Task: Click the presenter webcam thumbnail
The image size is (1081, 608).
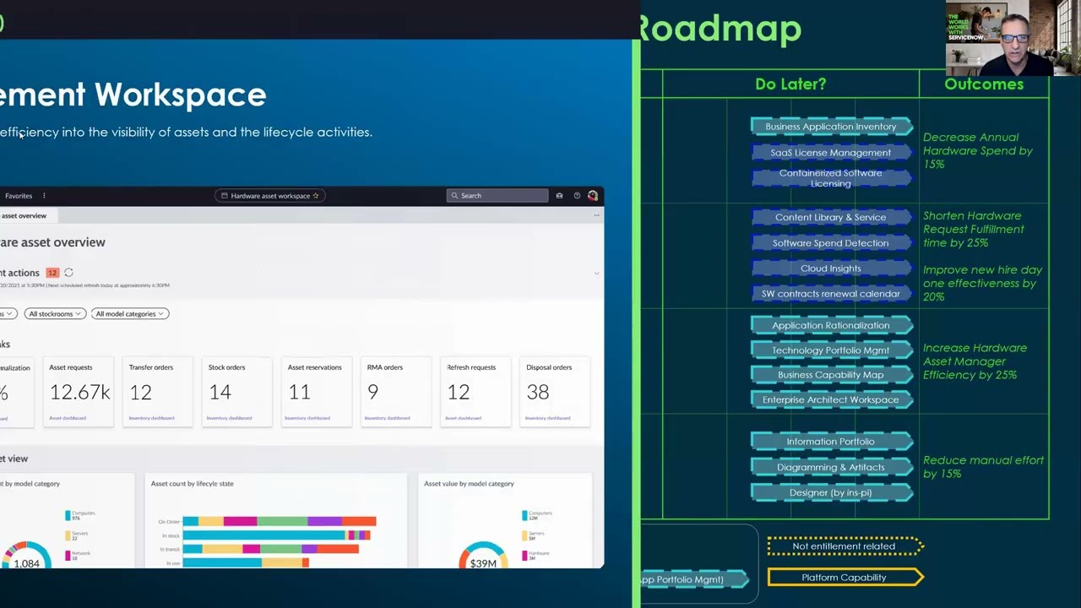Action: point(1013,38)
